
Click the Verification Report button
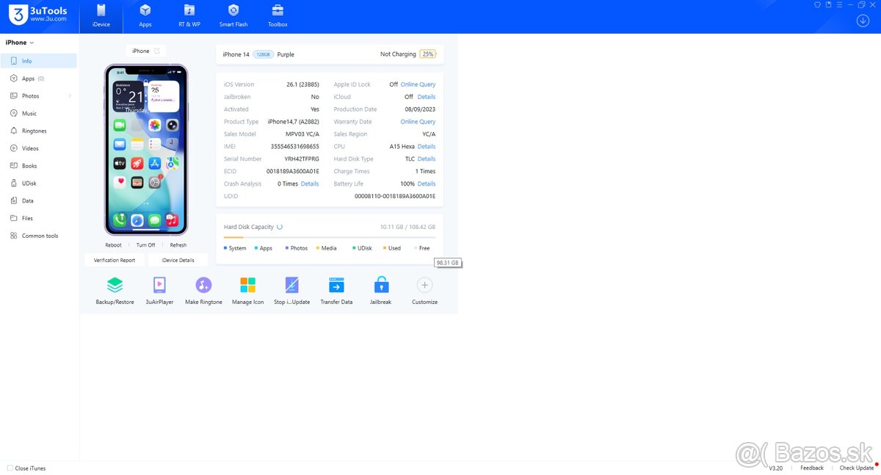(x=115, y=260)
